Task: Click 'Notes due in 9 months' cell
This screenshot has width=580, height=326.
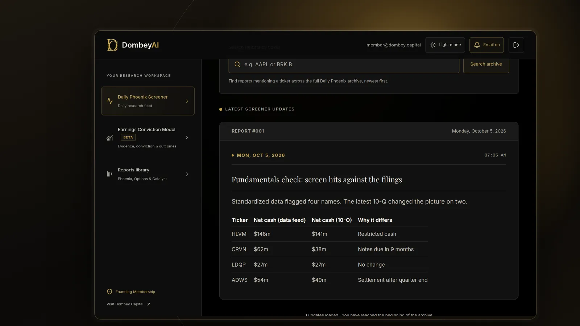Action: 386,249
